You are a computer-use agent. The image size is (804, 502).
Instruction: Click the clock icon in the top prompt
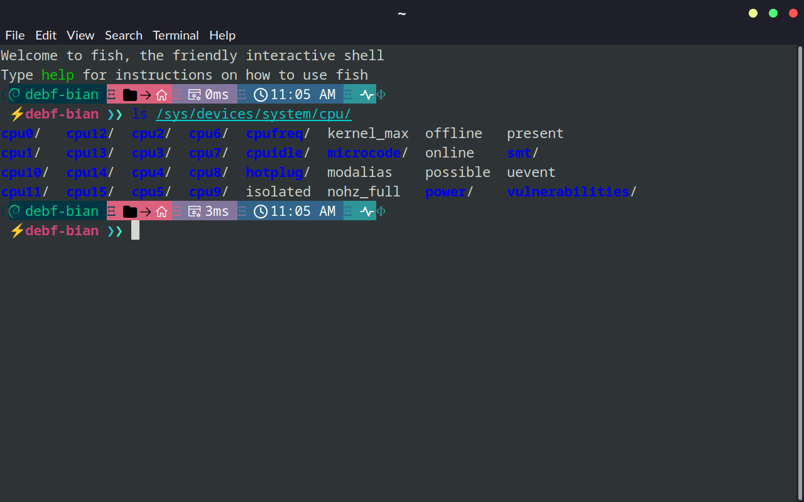(261, 95)
